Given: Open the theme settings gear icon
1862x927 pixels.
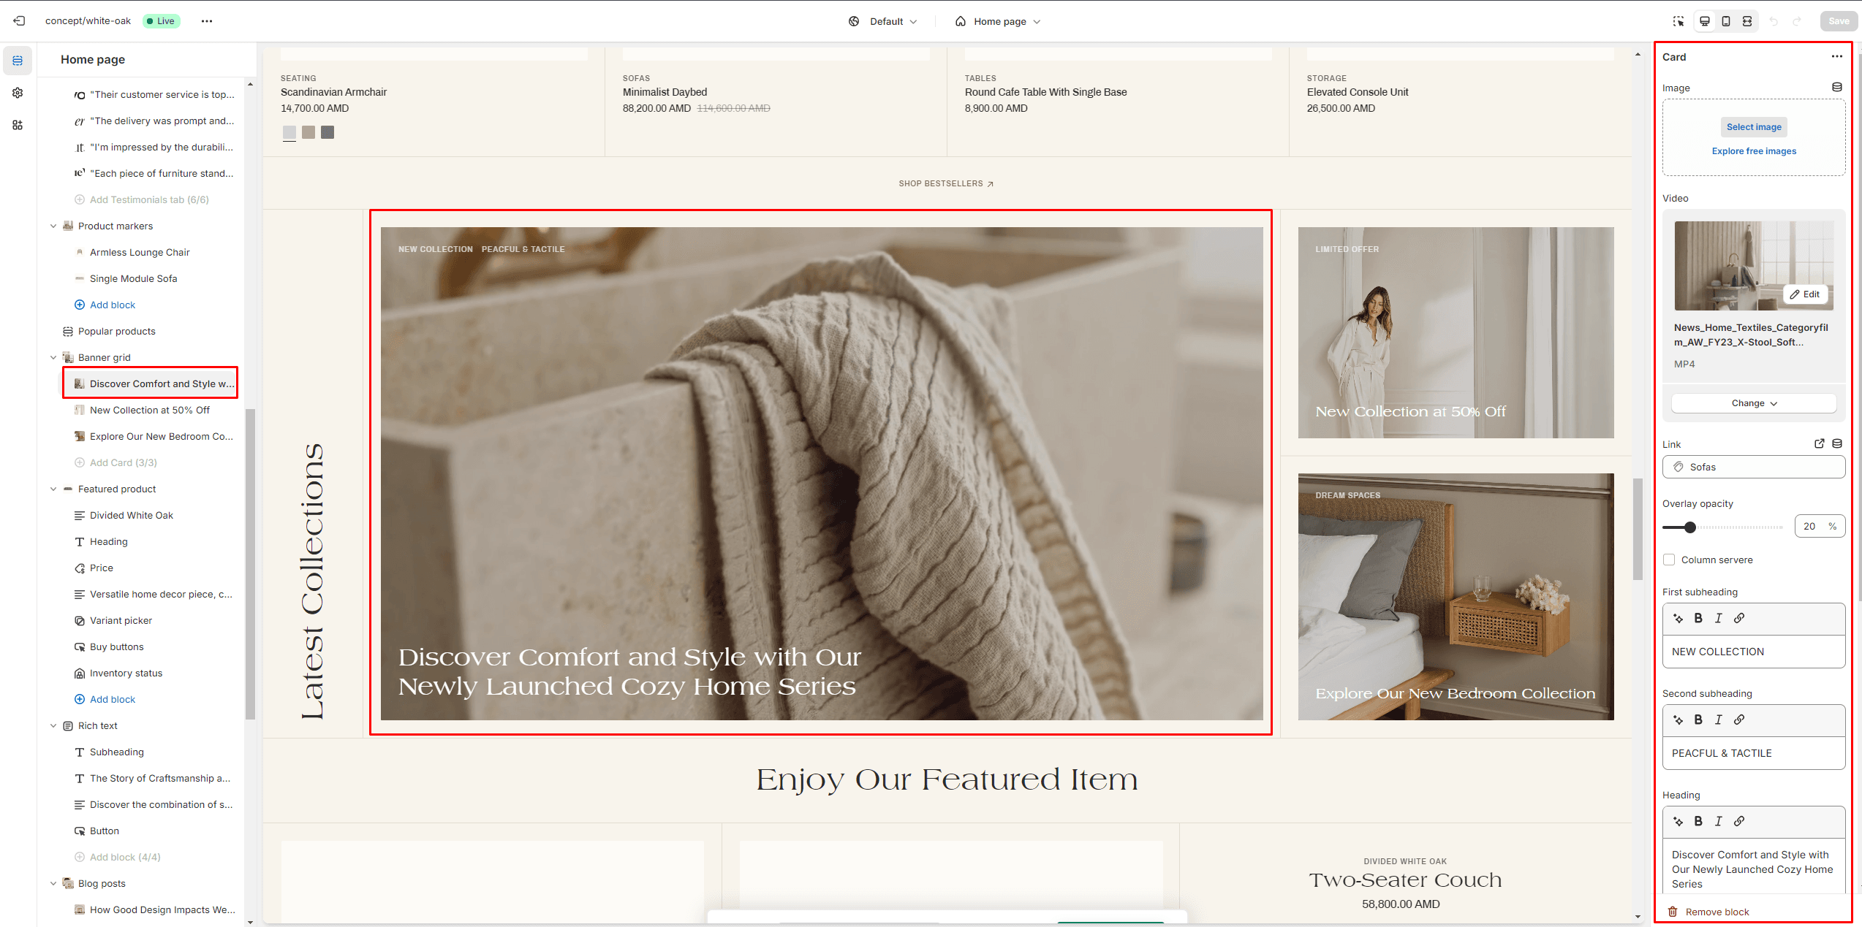Looking at the screenshot, I should [18, 93].
